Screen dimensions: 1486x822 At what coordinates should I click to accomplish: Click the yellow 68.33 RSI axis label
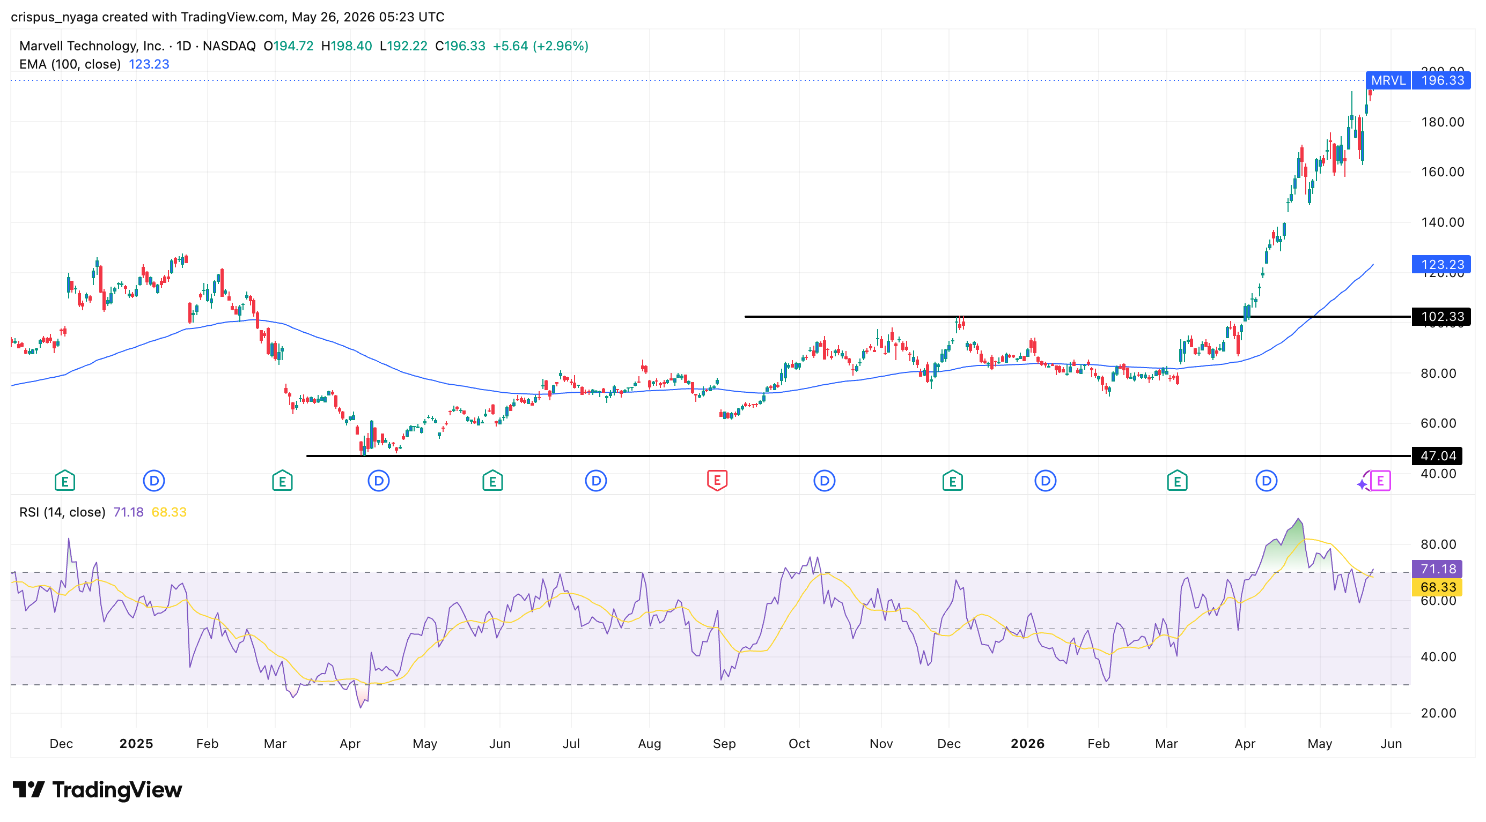click(x=1437, y=587)
